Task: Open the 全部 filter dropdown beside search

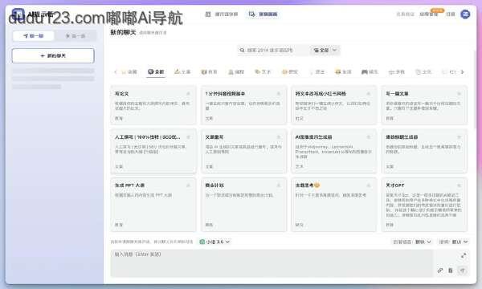Action: coord(325,50)
